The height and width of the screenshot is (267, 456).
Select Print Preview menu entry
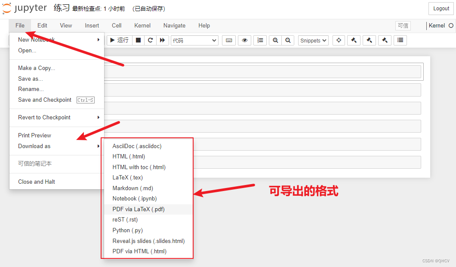[x=57, y=135]
